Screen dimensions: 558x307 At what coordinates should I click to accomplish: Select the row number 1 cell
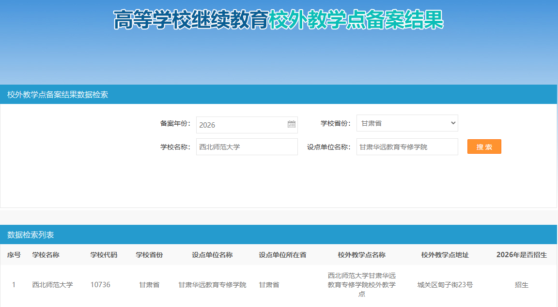pyautogui.click(x=14, y=285)
